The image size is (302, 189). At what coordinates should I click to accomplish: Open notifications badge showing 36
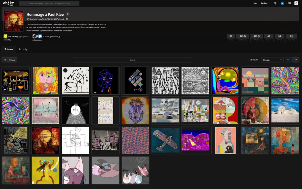pos(282,3)
